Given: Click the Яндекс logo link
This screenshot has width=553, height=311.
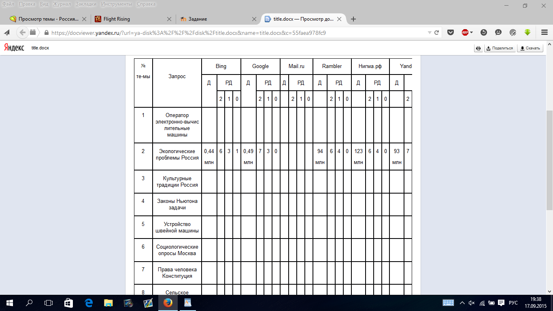Looking at the screenshot, I should [x=14, y=48].
